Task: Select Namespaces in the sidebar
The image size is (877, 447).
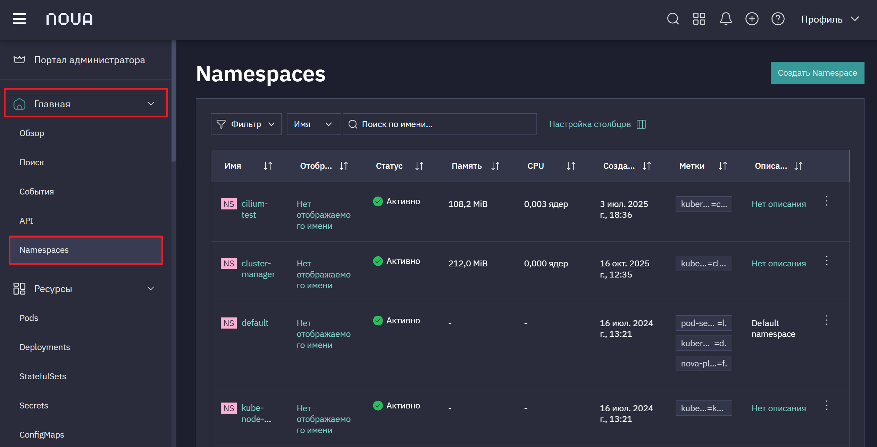Action: point(86,250)
